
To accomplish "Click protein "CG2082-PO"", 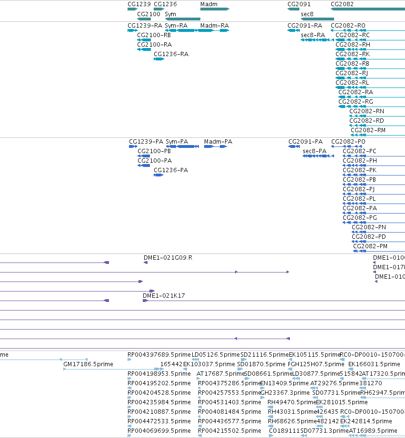I will (348, 142).
